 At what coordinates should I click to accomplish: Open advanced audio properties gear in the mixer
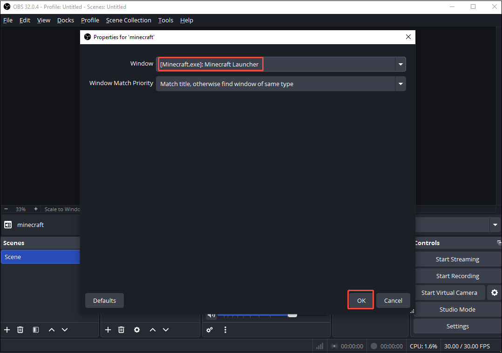pyautogui.click(x=210, y=330)
